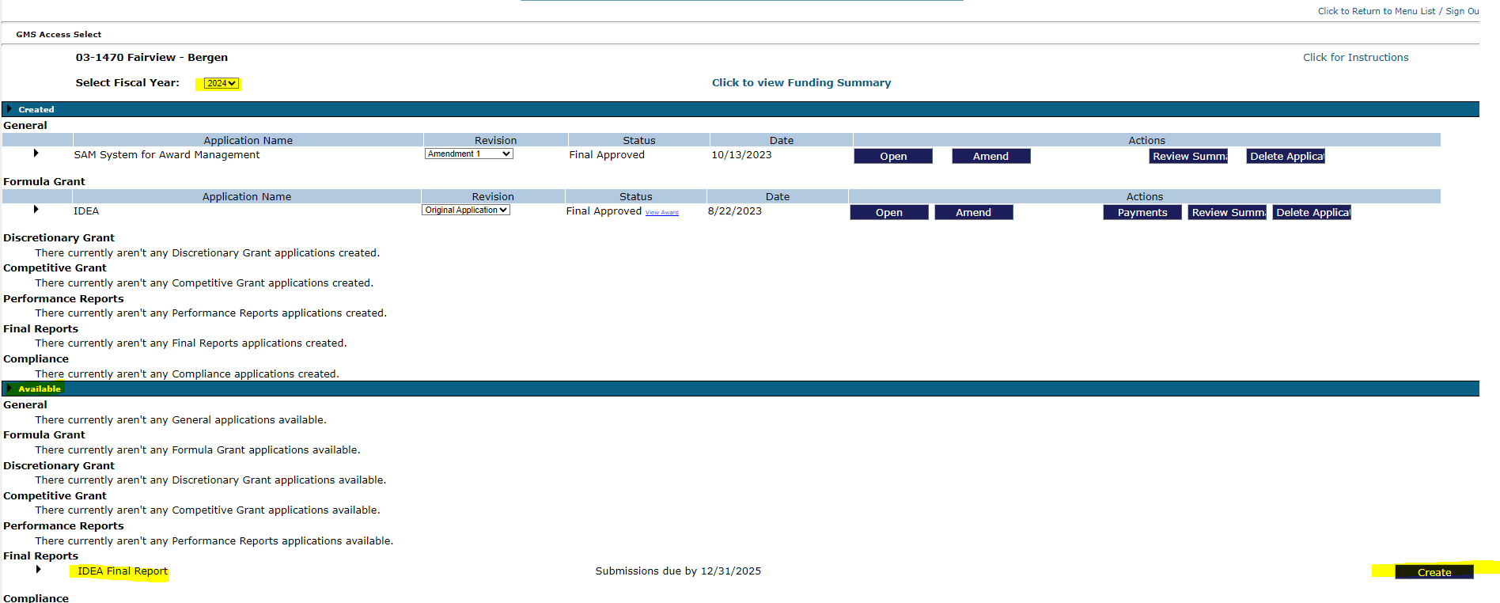Viewport: 1500px width, 603px height.
Task: Click Final Approved status of SAM System
Action: (x=607, y=154)
